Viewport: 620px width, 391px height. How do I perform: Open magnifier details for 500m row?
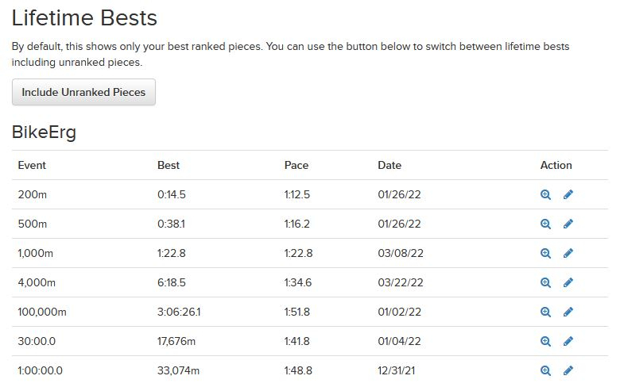(x=545, y=224)
